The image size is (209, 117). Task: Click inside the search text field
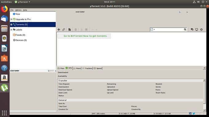(x=169, y=29)
